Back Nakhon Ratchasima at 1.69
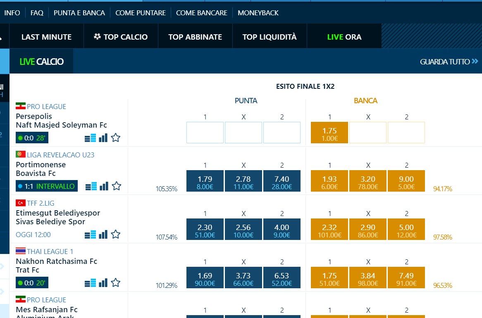Image resolution: width=482 pixels, height=318 pixels. click(x=205, y=278)
